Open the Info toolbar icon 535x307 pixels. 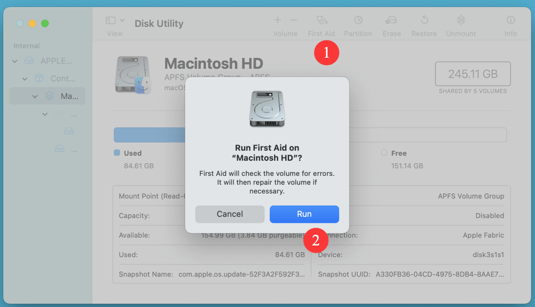coord(511,20)
